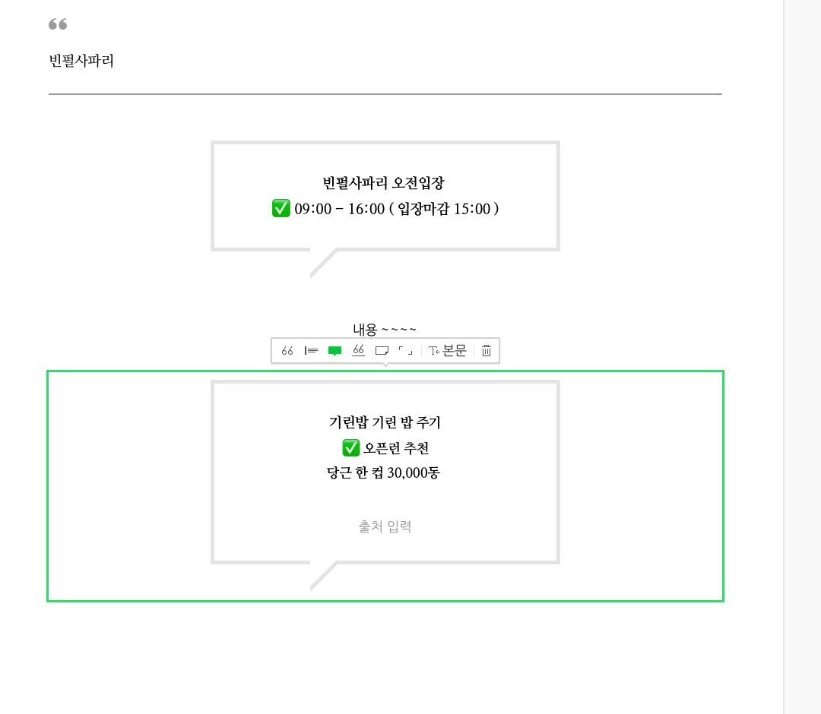Screen dimensions: 821x714
Task: Click the green checkmark emoji before 09:00
Action: [281, 208]
